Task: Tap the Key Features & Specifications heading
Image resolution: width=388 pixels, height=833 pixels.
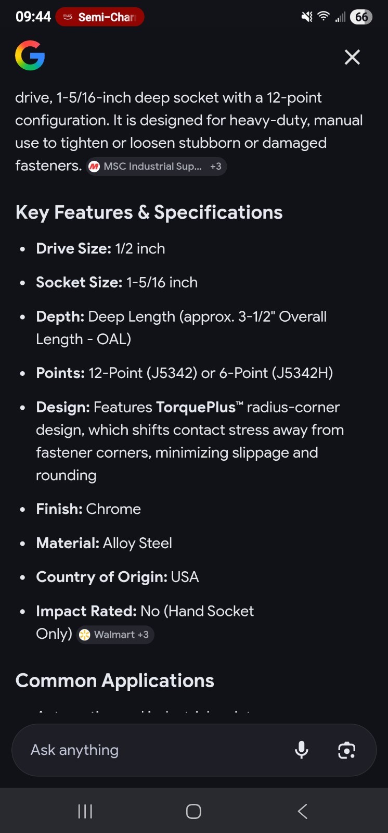Action: click(x=149, y=212)
